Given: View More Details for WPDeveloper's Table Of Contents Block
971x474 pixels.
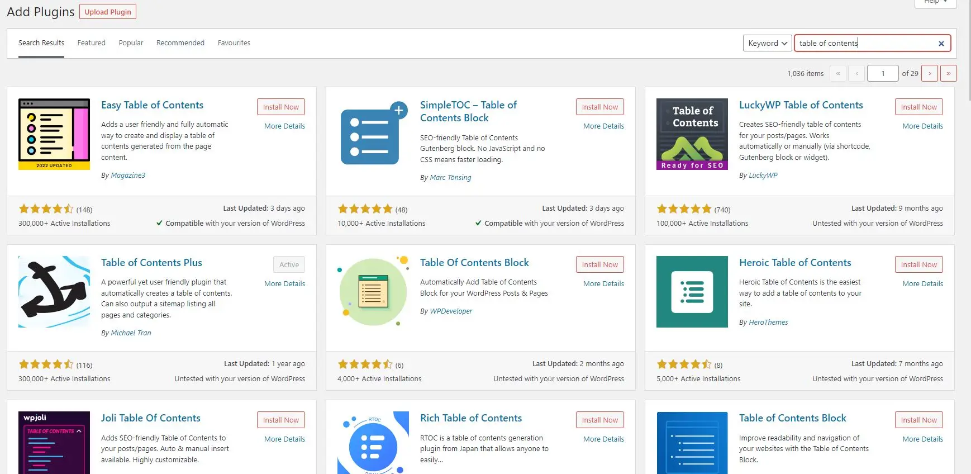Looking at the screenshot, I should pos(604,284).
